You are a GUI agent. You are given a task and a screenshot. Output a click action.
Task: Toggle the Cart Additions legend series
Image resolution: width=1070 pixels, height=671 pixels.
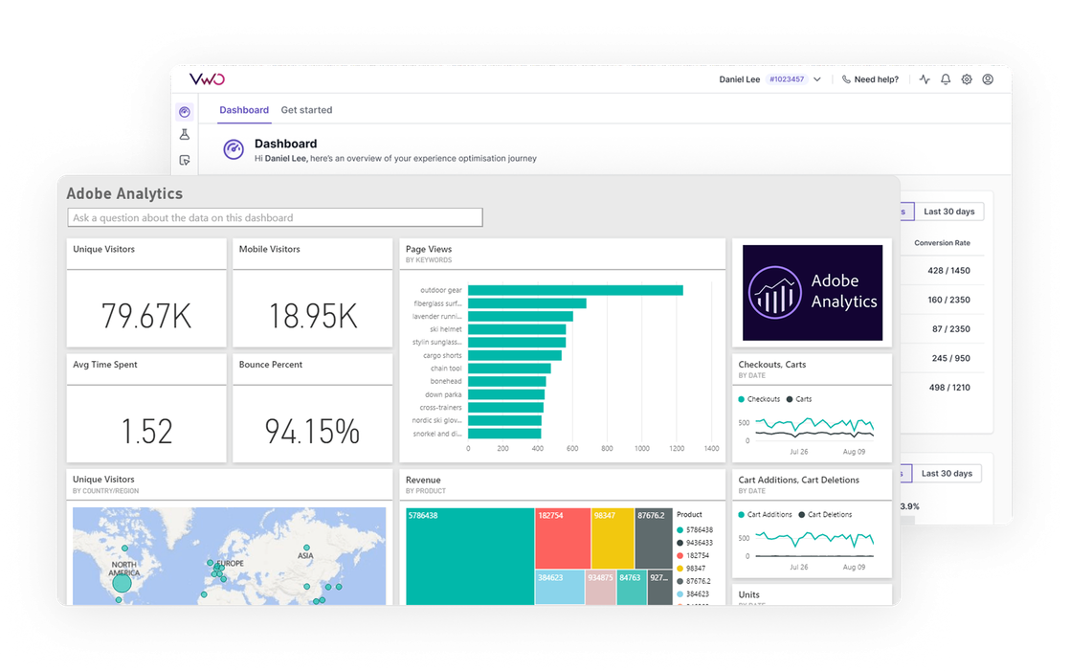[765, 515]
